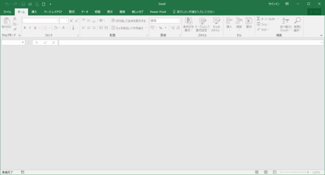Click the Increase Font Size icon

pyautogui.click(x=71, y=21)
